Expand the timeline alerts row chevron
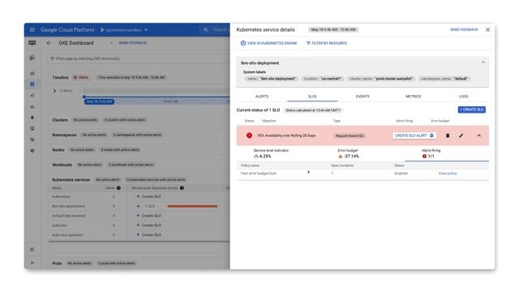The height and width of the screenshot is (292, 519). pos(54,91)
